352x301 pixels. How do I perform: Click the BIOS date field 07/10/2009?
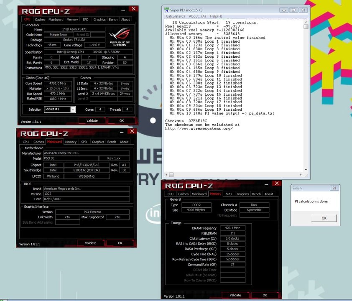(x=87, y=199)
